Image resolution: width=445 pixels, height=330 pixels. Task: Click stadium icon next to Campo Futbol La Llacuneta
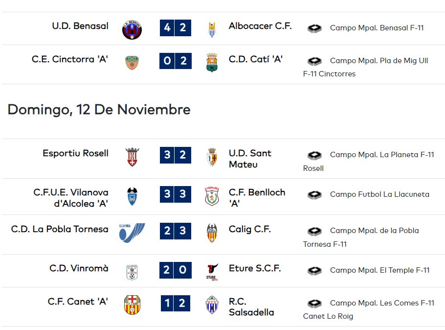point(314,195)
